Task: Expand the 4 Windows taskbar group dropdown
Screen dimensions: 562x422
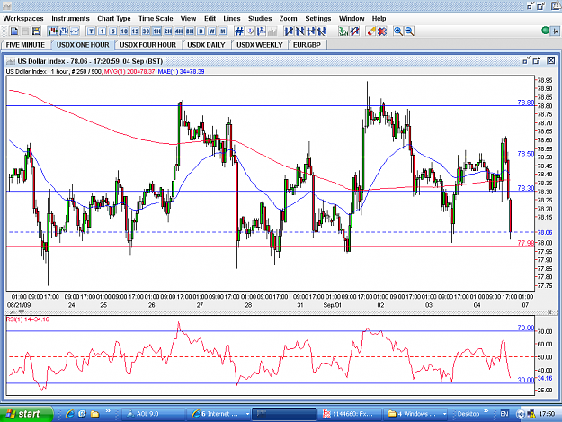Action: click(x=444, y=414)
